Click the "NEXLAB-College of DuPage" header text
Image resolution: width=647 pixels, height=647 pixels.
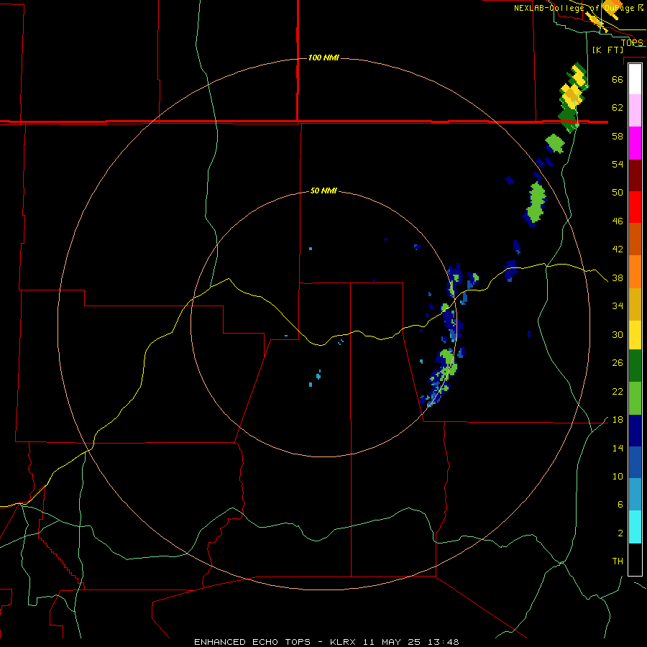574,8
